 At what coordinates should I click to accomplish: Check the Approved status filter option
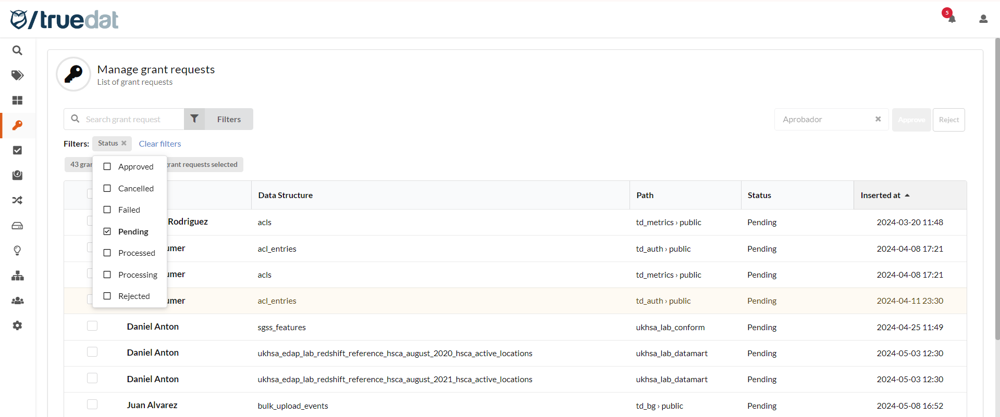coord(107,166)
